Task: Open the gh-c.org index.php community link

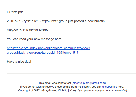Action: [x=49, y=48]
